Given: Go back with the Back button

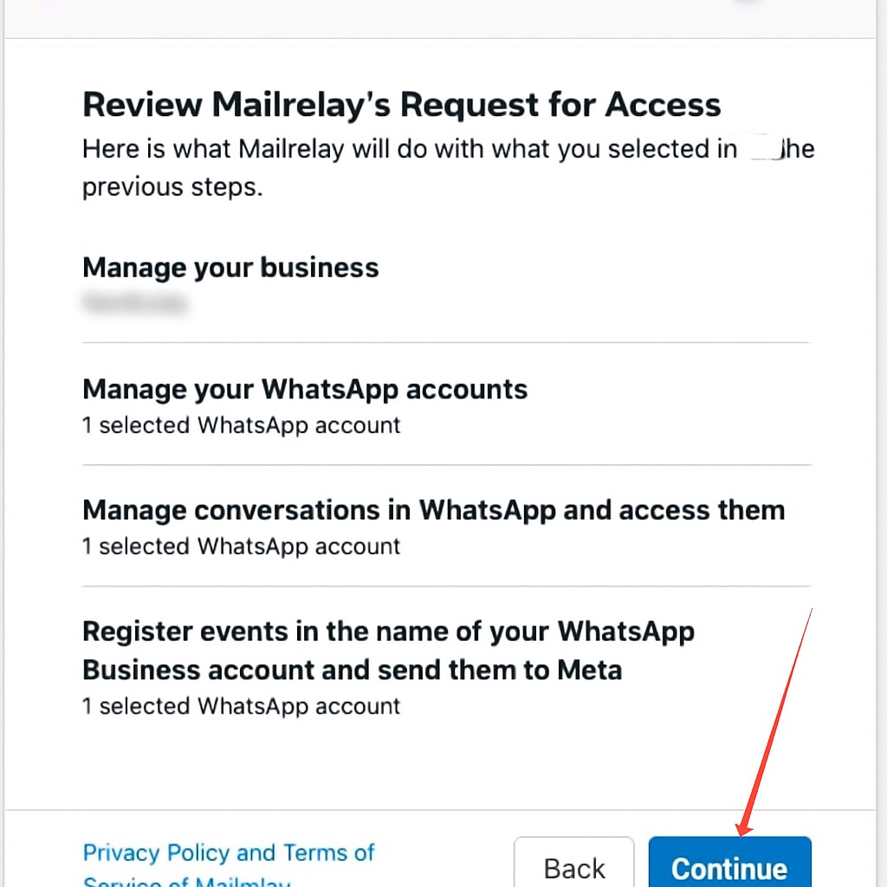Looking at the screenshot, I should pyautogui.click(x=573, y=862).
